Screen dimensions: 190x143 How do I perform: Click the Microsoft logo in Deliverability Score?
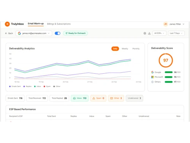[152, 77]
